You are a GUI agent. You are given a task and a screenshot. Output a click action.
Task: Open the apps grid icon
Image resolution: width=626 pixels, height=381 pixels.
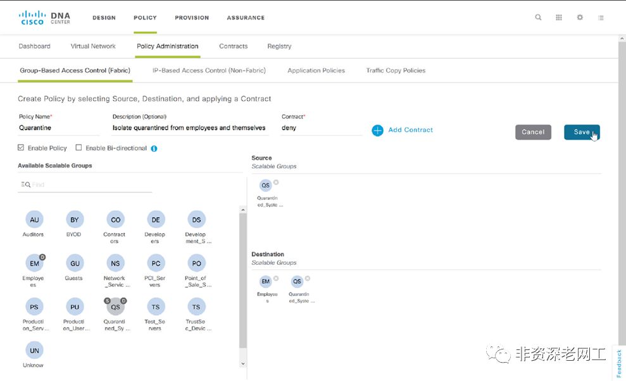click(559, 18)
